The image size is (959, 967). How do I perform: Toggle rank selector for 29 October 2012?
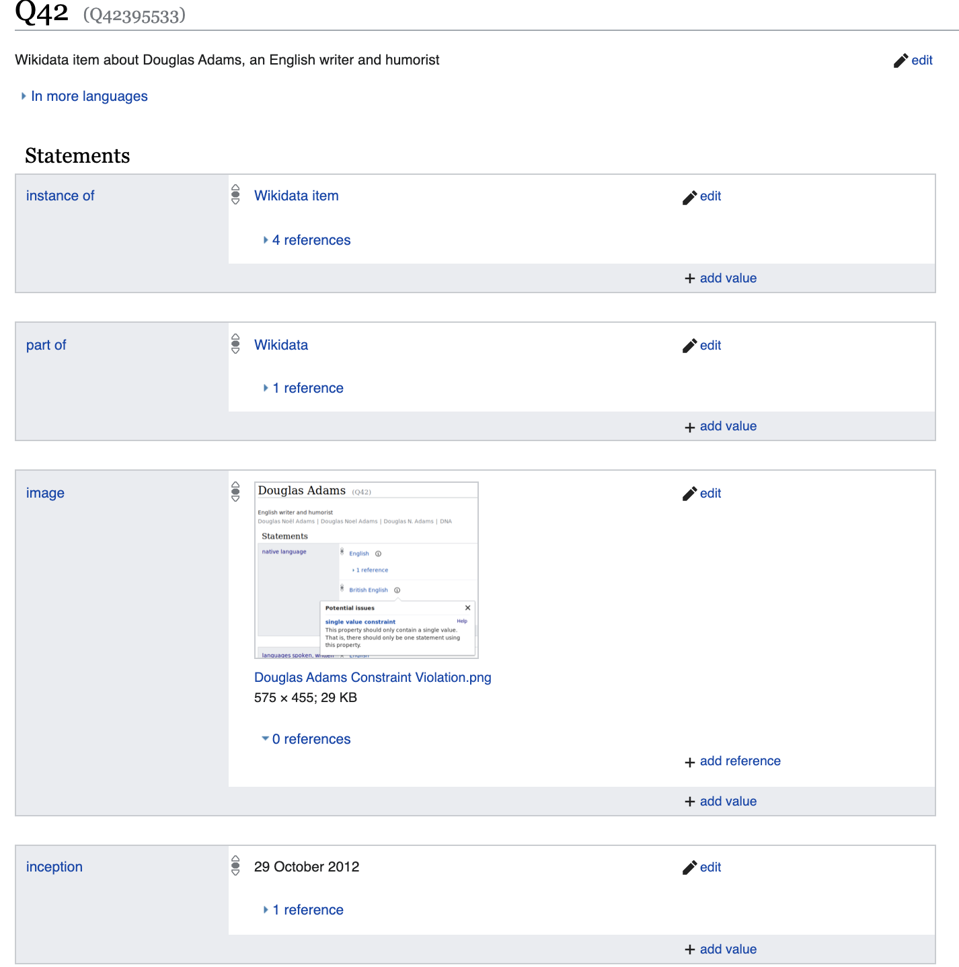(235, 865)
